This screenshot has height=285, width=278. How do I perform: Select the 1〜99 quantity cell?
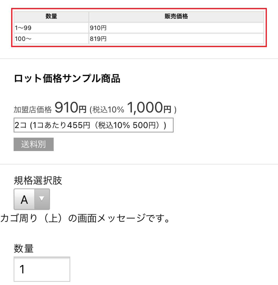51,28
